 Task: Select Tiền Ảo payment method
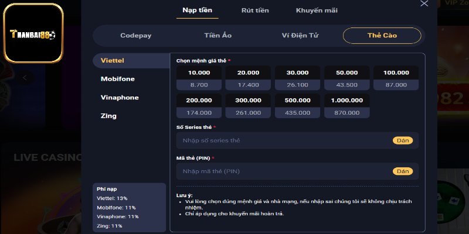click(218, 36)
